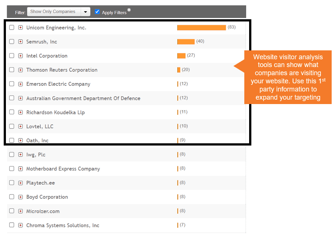Click the orange bar for Unicom Engineering

click(x=201, y=27)
